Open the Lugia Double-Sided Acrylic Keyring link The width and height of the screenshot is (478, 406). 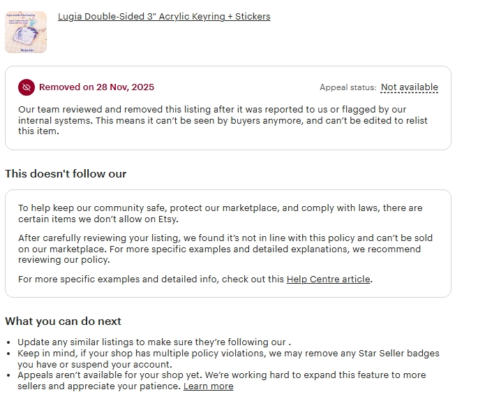click(x=164, y=16)
